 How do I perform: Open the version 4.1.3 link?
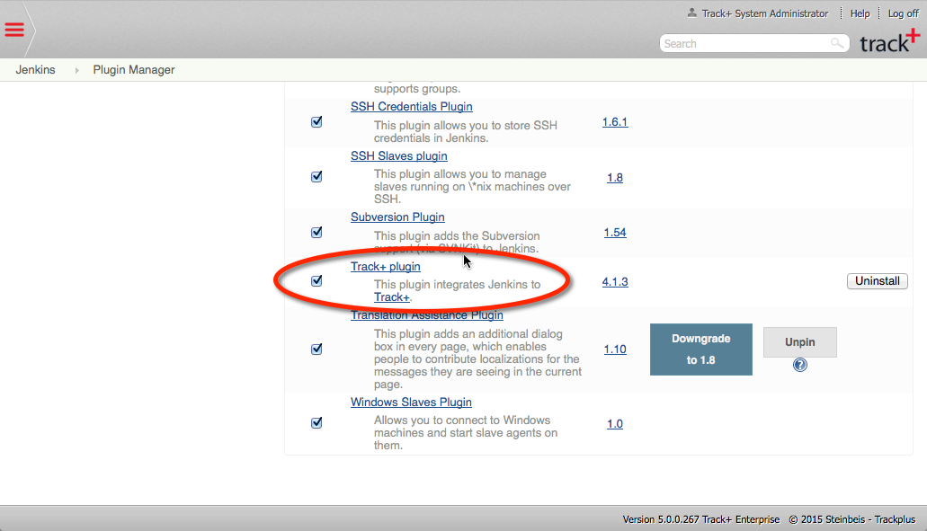[615, 281]
